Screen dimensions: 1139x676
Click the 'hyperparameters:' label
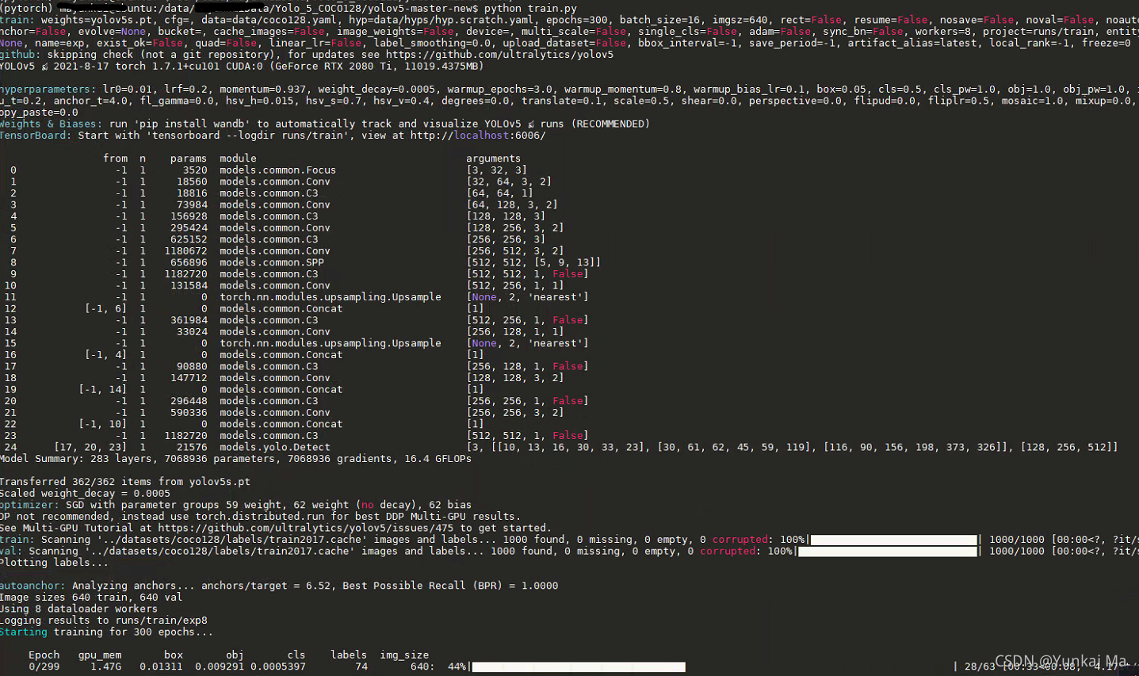(x=48, y=90)
